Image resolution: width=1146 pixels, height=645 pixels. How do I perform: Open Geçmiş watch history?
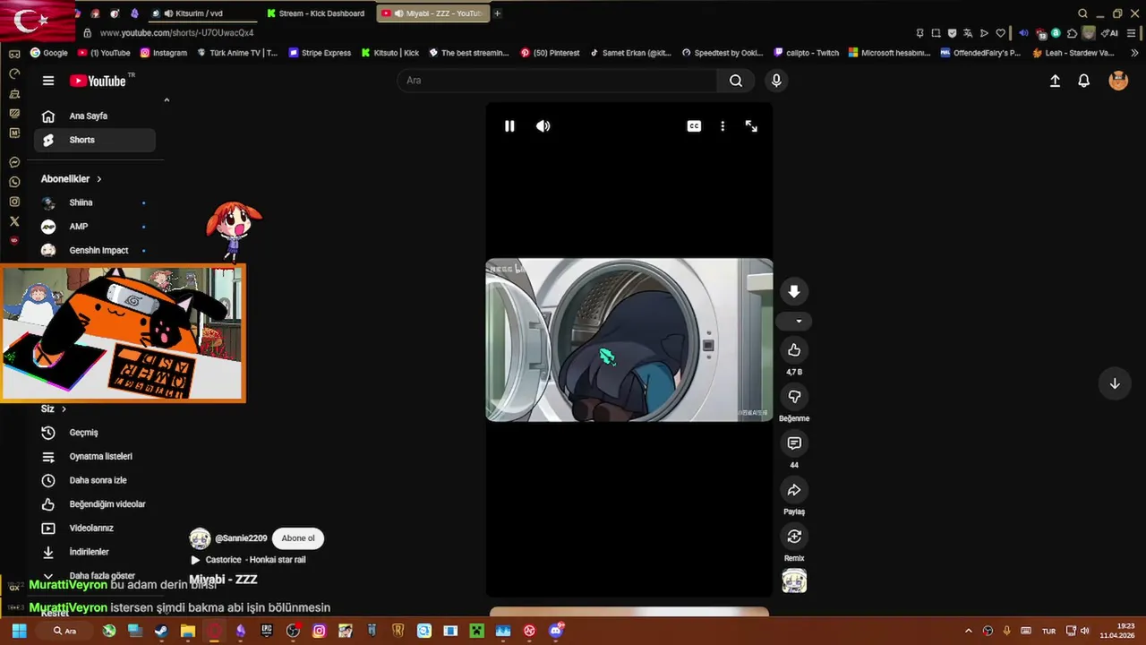pyautogui.click(x=95, y=433)
